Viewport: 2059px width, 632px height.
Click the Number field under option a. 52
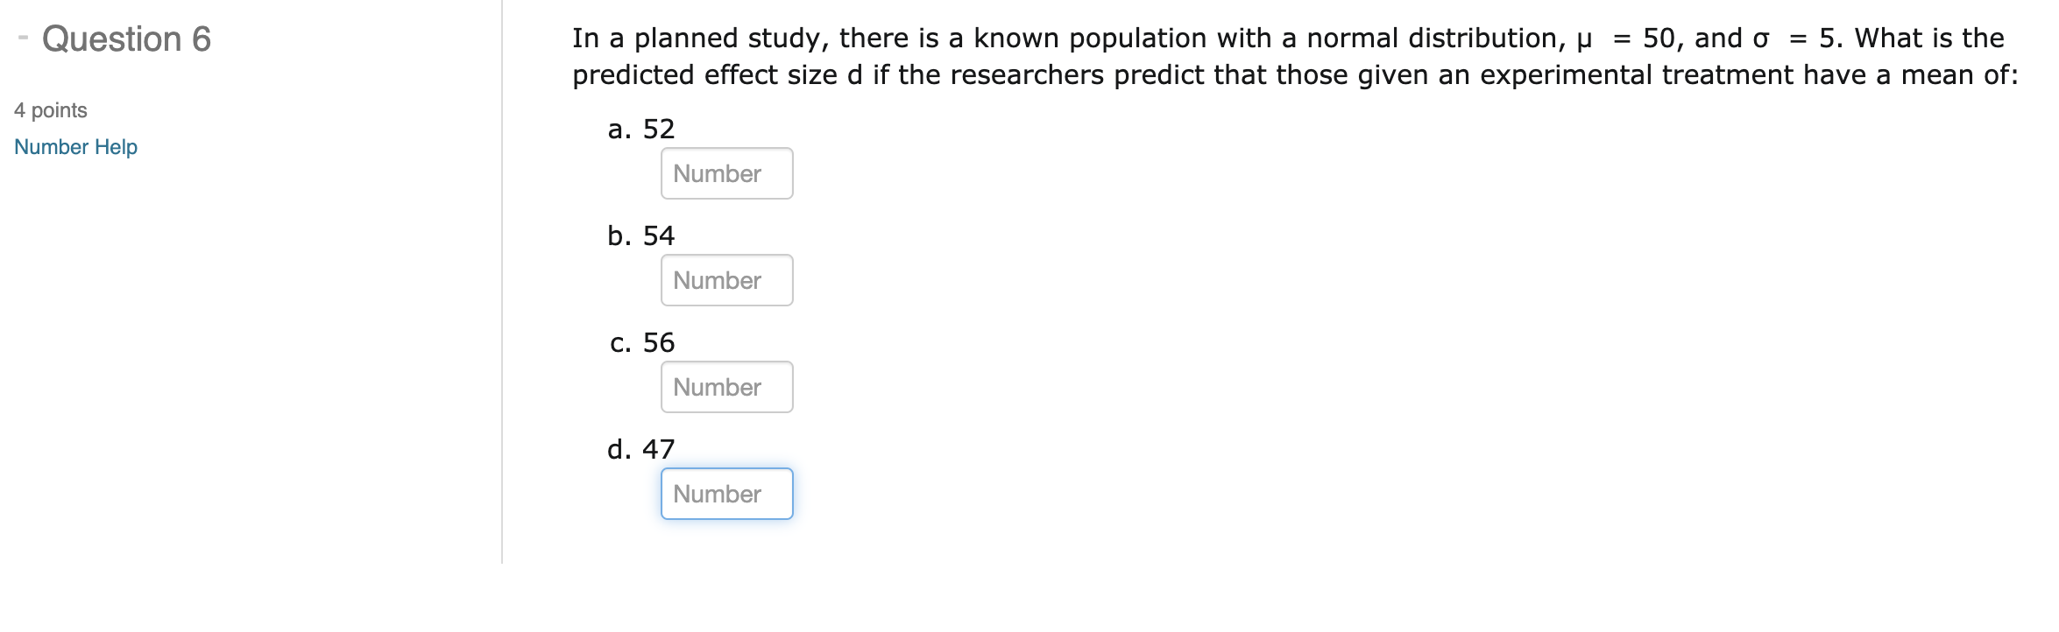725,173
